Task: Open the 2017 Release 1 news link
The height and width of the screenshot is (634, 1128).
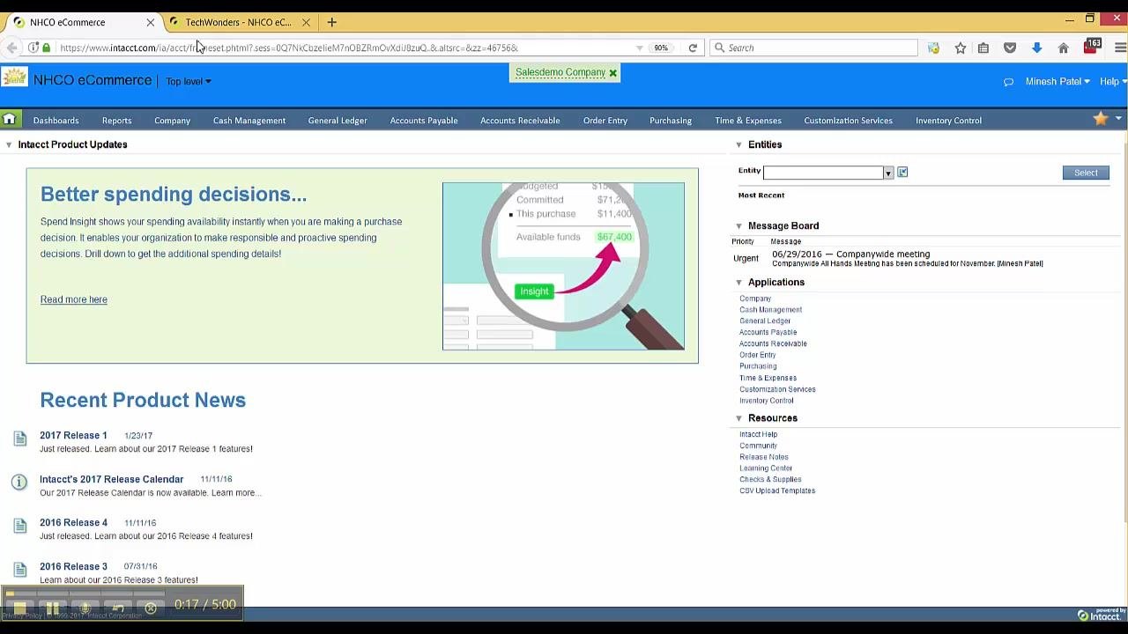Action: (x=73, y=435)
